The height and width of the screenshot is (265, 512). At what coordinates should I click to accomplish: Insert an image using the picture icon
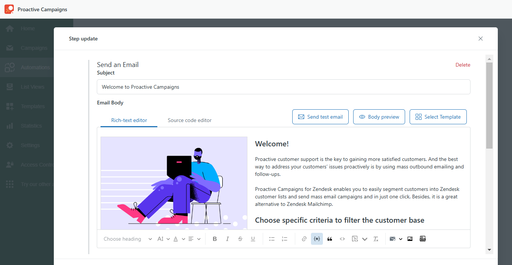coord(410,239)
